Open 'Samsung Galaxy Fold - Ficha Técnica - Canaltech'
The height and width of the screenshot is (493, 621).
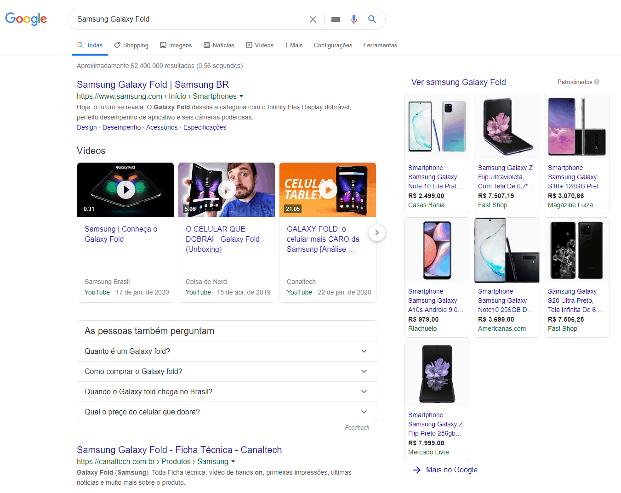(x=179, y=450)
